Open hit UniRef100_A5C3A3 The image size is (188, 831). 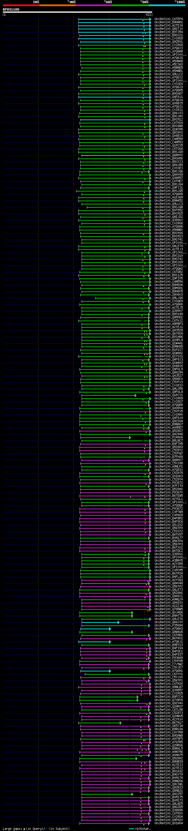click(168, 64)
